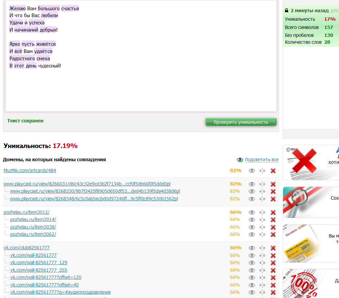Click compare icon in vk.com/club82561777 row
This screenshot has height=298, width=339.
[x=262, y=248]
